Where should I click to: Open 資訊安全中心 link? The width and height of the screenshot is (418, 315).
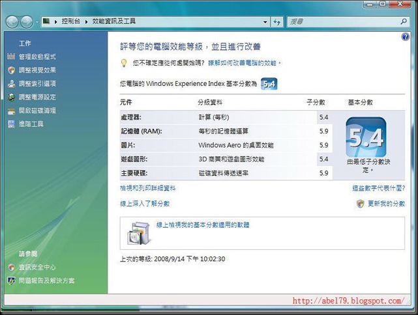coord(37,267)
